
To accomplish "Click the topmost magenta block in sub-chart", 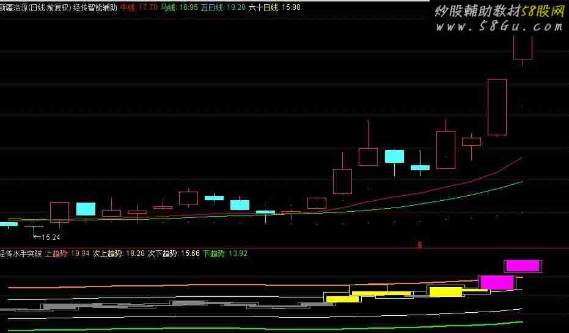I will (x=523, y=266).
